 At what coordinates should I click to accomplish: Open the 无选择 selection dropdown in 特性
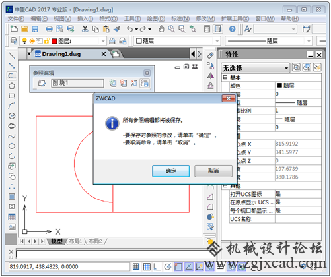(286, 68)
